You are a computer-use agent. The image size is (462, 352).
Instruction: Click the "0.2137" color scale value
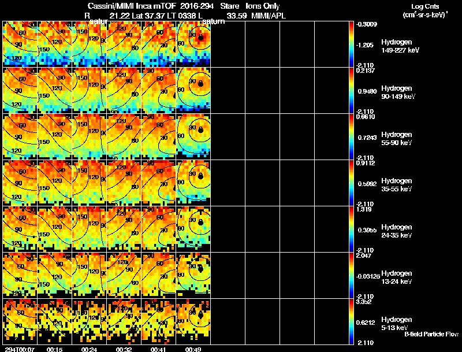pos(366,71)
